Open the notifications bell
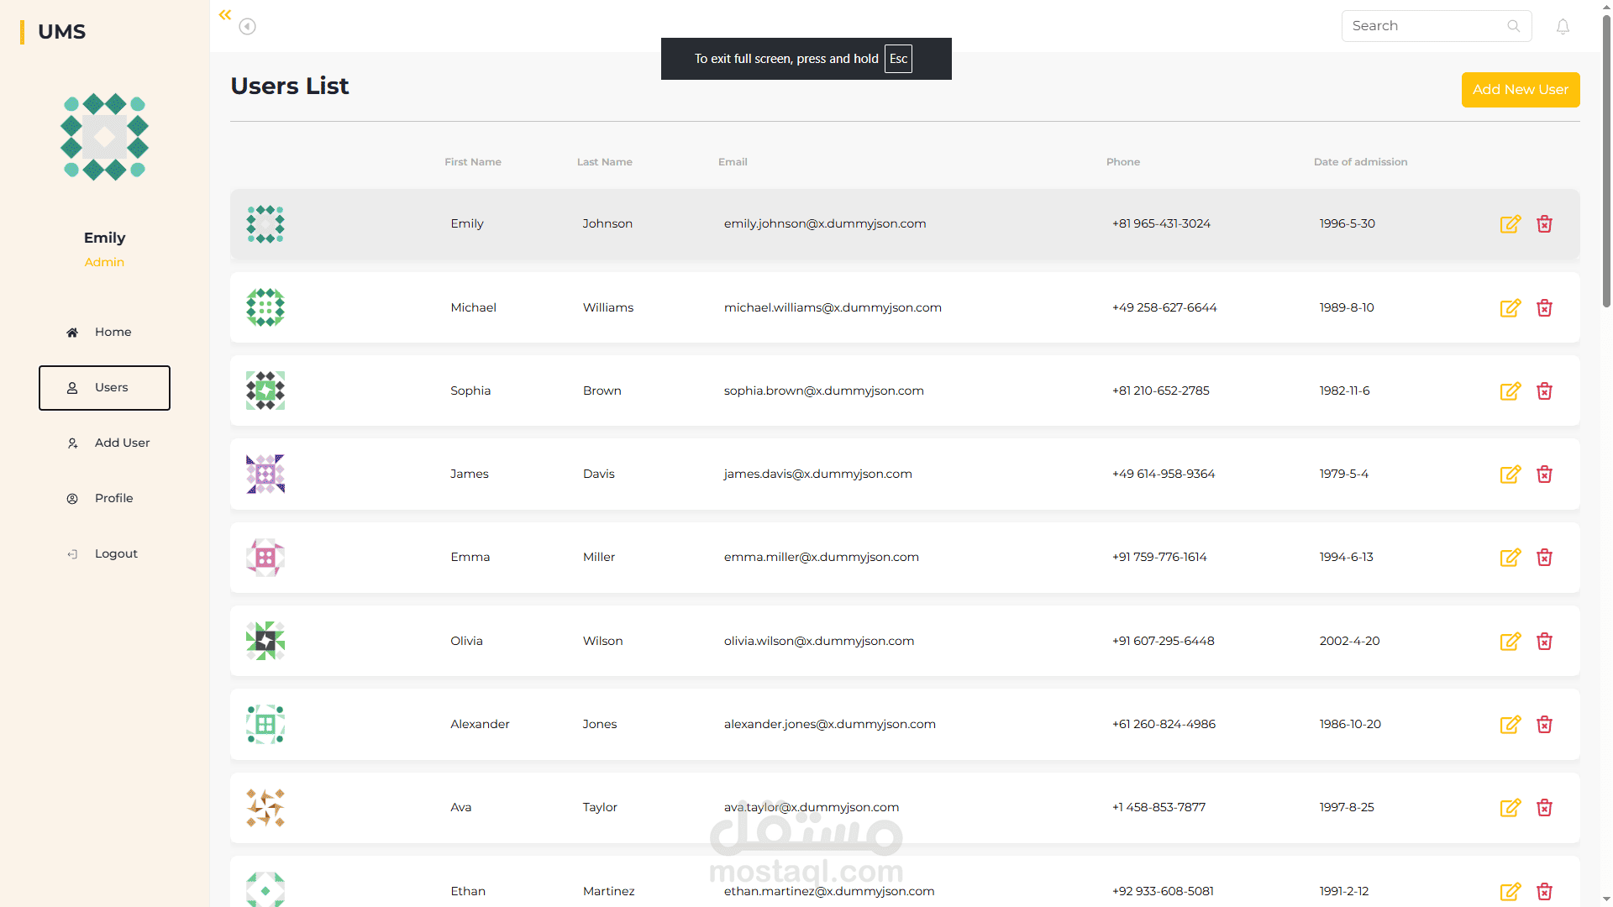Screen dimensions: 1613x907 (x=1563, y=27)
